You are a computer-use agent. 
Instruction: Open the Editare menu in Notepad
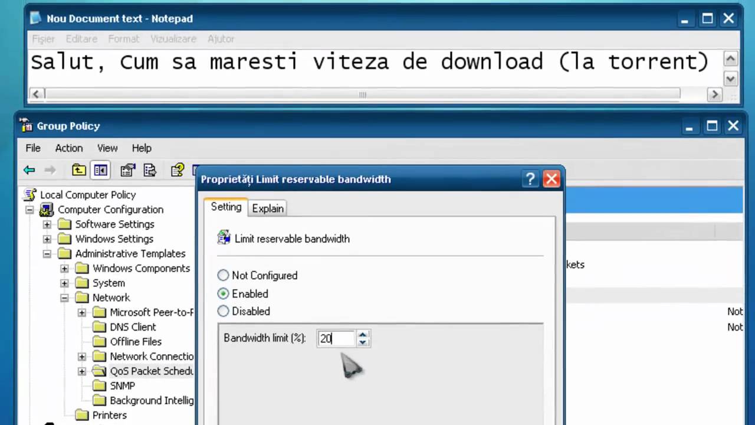[x=81, y=39]
